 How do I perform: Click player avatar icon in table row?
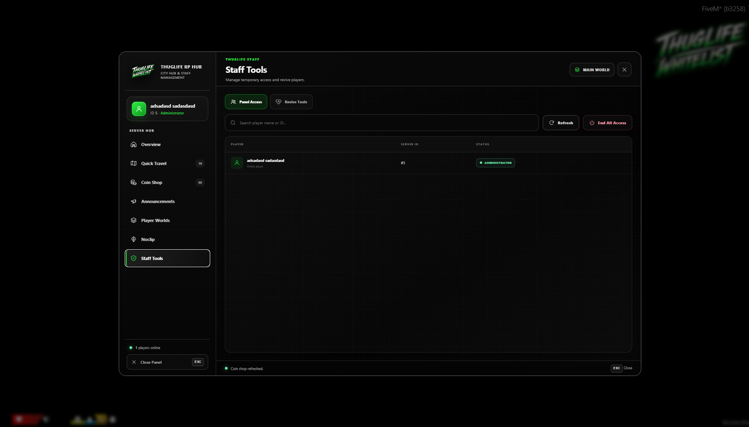click(237, 163)
